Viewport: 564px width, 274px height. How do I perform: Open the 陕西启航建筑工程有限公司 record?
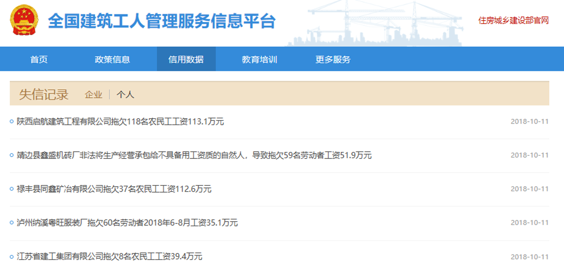(120, 121)
